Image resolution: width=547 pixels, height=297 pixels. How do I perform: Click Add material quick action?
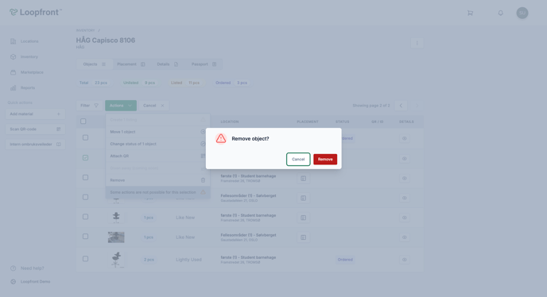coord(35,114)
